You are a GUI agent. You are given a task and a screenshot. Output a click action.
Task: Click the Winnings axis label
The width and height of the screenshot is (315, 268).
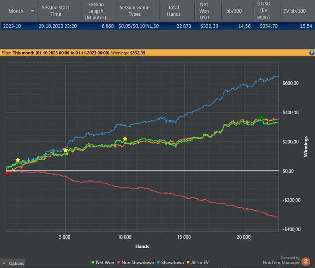[306, 147]
